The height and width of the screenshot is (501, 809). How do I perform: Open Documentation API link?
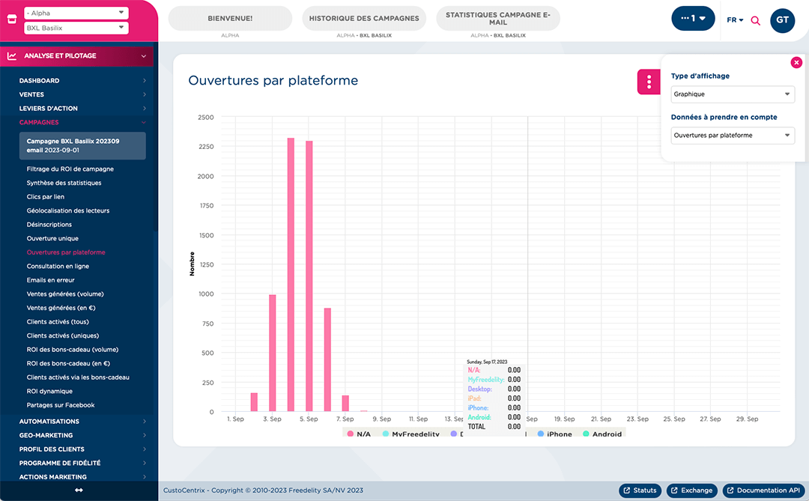coord(763,491)
